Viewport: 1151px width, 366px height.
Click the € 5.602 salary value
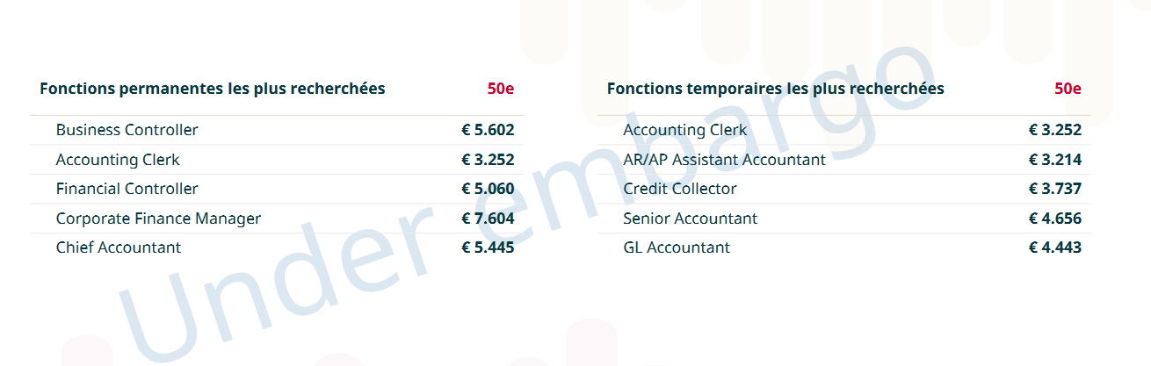click(488, 130)
